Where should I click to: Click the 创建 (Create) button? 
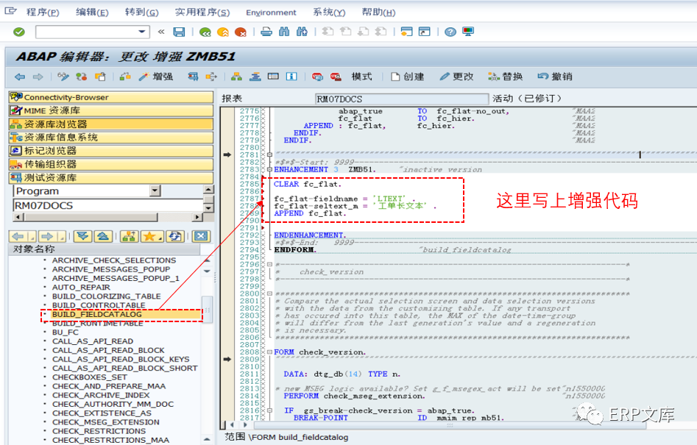click(x=414, y=76)
